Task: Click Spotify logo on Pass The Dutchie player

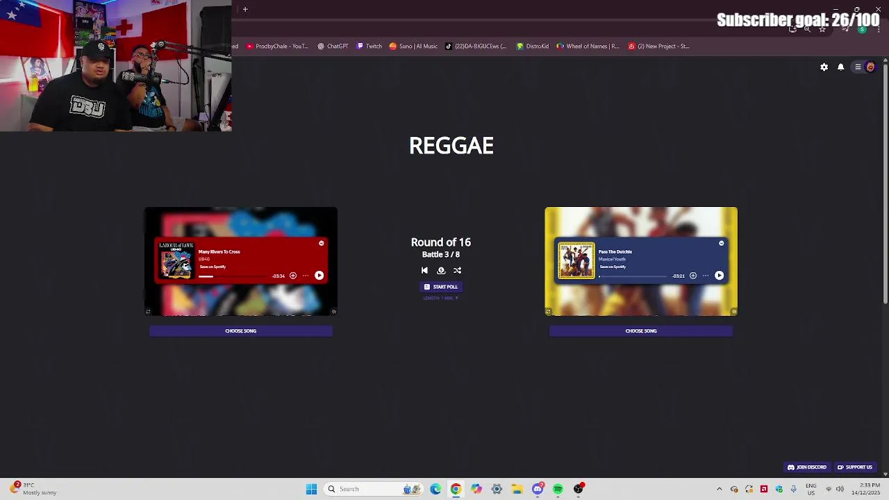Action: (721, 243)
